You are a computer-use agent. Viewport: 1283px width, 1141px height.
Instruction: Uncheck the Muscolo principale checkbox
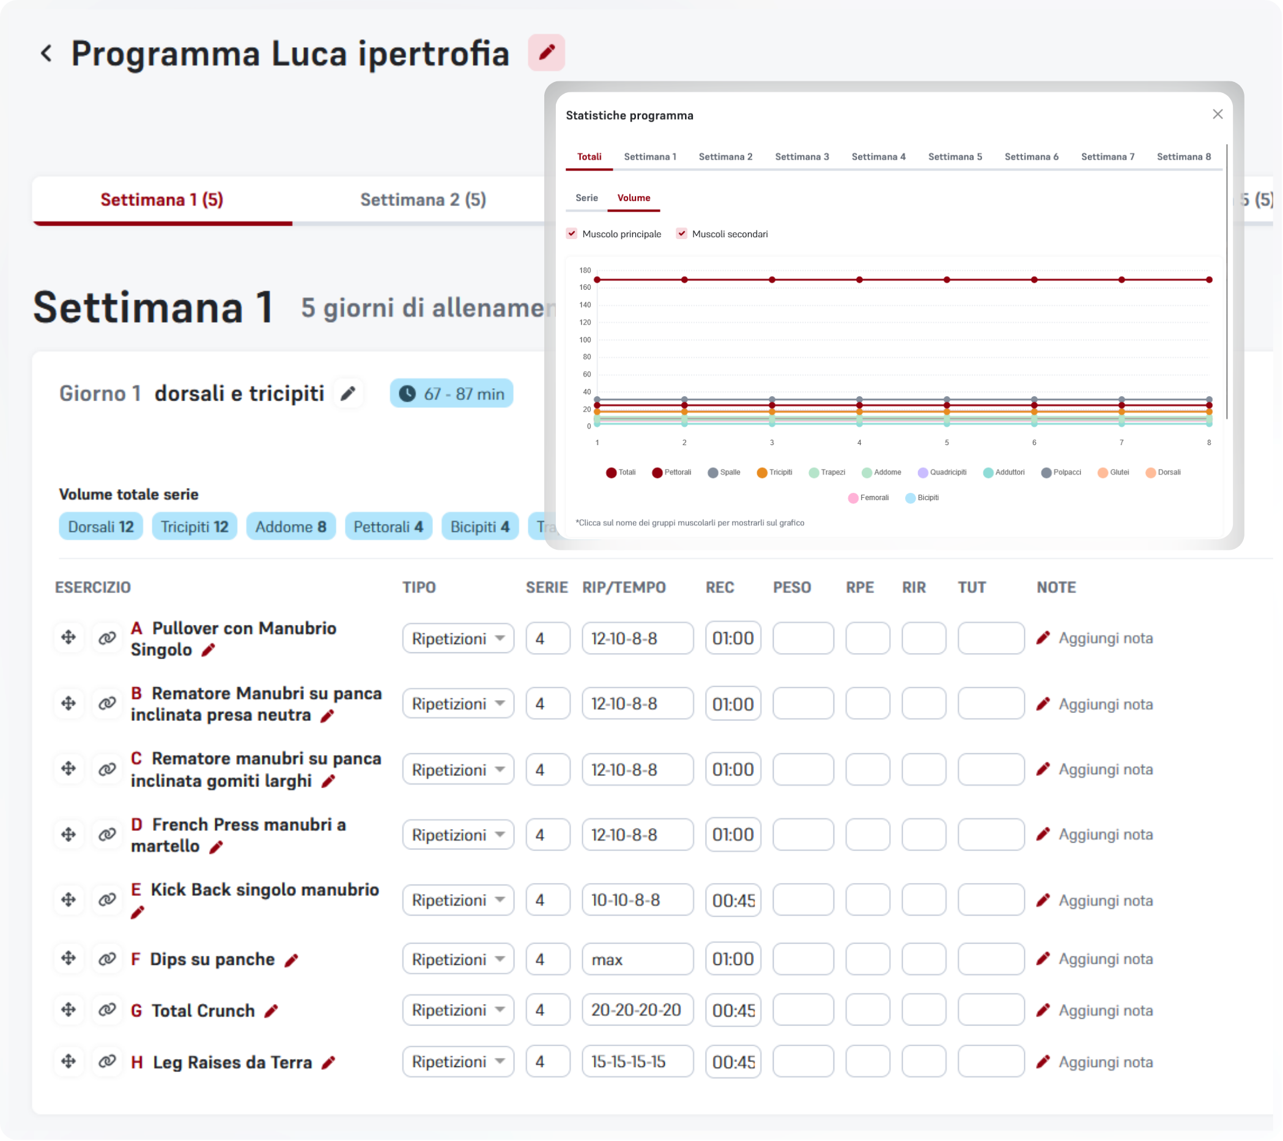click(572, 234)
